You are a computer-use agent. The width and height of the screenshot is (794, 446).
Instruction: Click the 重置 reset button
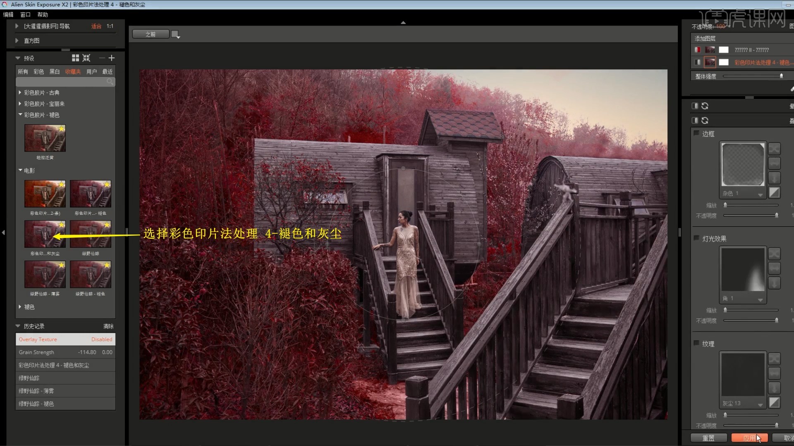[x=708, y=438]
